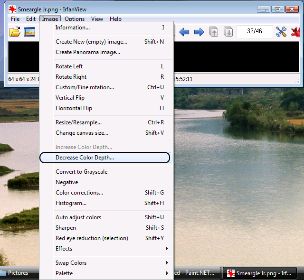Image resolution: width=304 pixels, height=280 pixels.
Task: Click the previous page (up arrow pages) icon
Action: [x=213, y=32]
